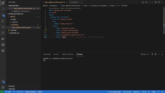Image resolution: width=165 pixels, height=93 pixels.
Task: Click the jobs breadcrumb segment
Action: click(85, 6)
